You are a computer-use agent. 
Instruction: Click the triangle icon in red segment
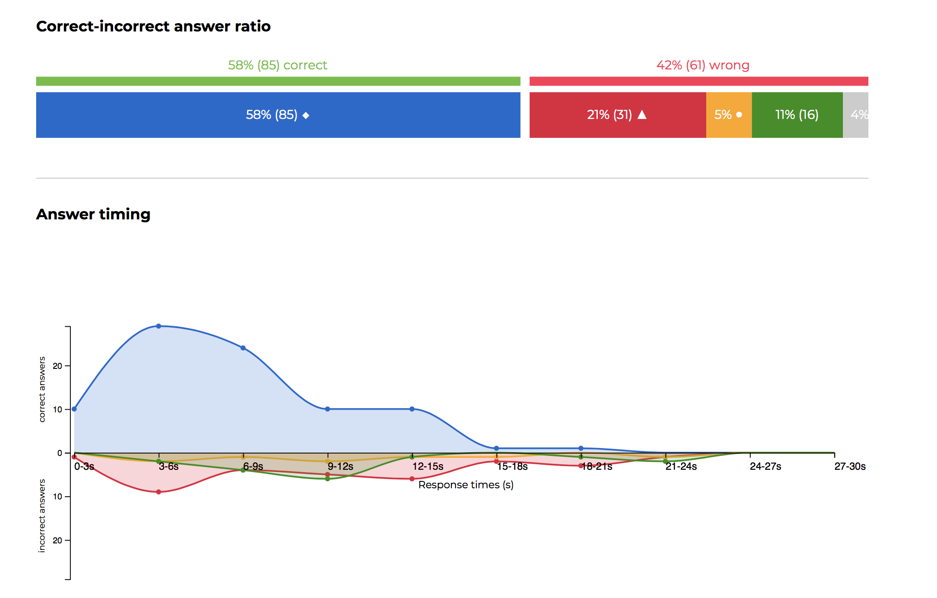[642, 114]
